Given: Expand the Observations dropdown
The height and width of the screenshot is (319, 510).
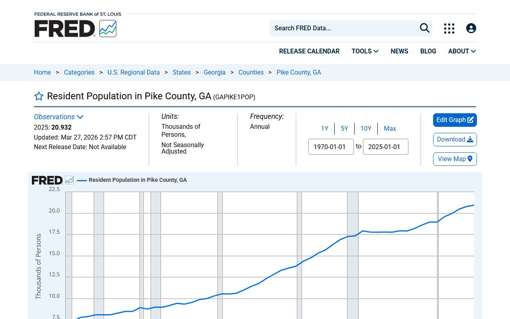Looking at the screenshot, I should [x=59, y=117].
